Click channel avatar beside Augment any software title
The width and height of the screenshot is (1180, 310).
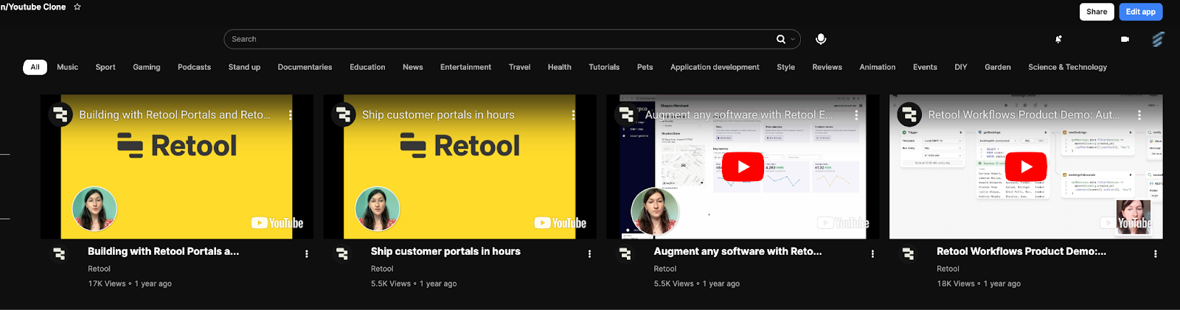click(x=625, y=254)
